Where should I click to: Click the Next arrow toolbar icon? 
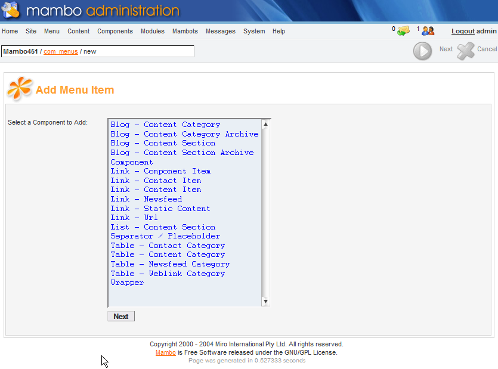pyautogui.click(x=422, y=51)
